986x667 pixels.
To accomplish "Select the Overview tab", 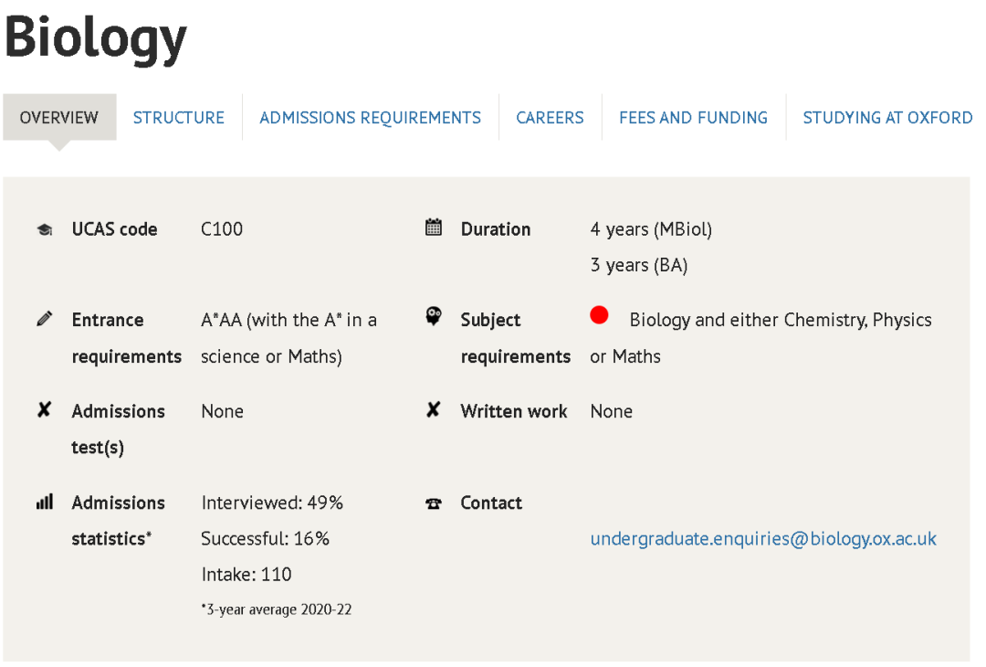I will pyautogui.click(x=59, y=118).
